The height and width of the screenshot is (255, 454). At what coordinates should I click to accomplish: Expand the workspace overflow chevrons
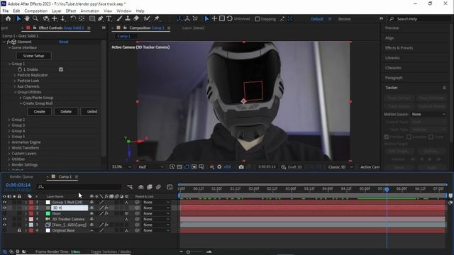tap(382, 18)
